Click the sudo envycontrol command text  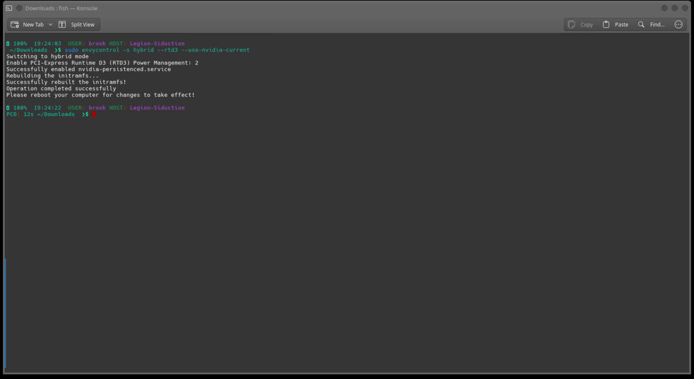click(x=157, y=50)
